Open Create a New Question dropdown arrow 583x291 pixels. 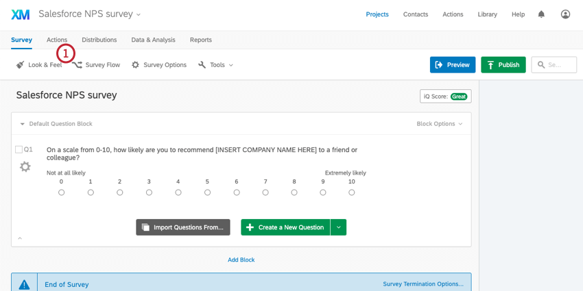(x=338, y=227)
